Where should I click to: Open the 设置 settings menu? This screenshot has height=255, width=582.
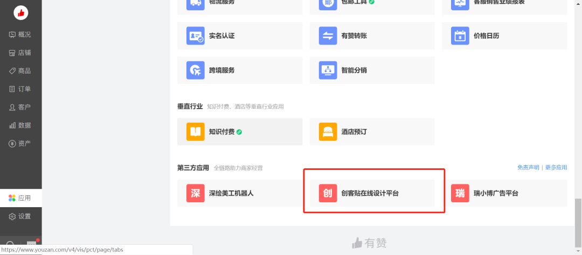pos(21,216)
